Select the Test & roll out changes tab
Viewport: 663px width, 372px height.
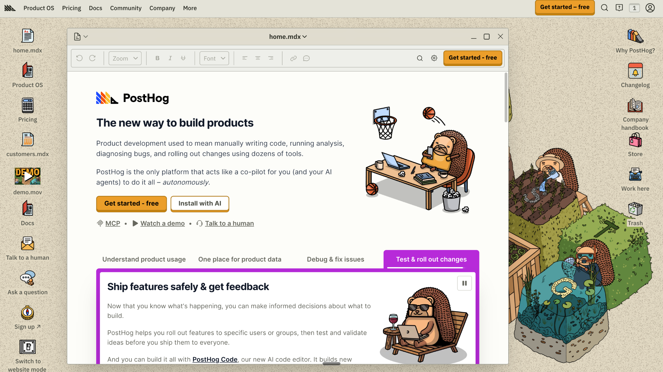(431, 259)
